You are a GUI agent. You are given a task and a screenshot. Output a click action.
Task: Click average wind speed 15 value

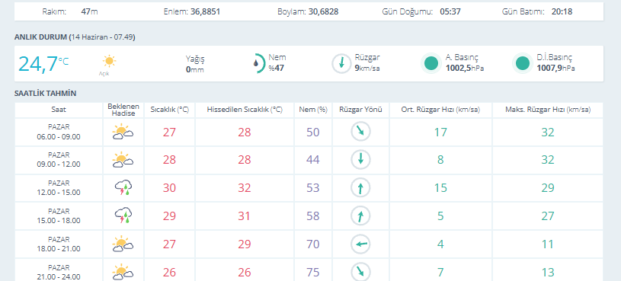440,188
